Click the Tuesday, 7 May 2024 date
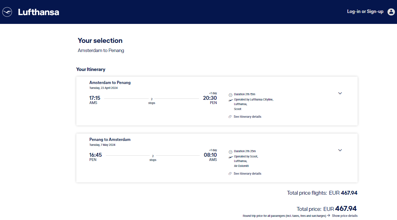The width and height of the screenshot is (397, 220). (x=102, y=145)
